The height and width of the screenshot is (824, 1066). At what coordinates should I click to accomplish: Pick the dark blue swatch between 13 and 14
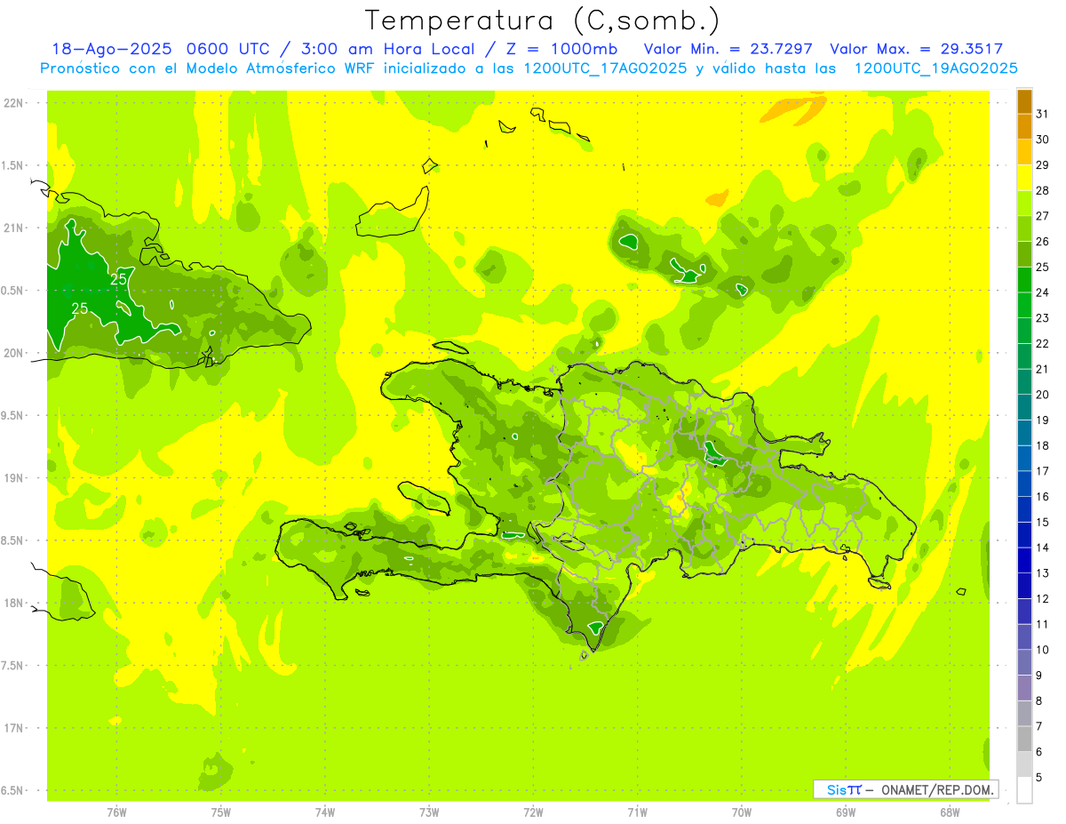[x=1024, y=560]
